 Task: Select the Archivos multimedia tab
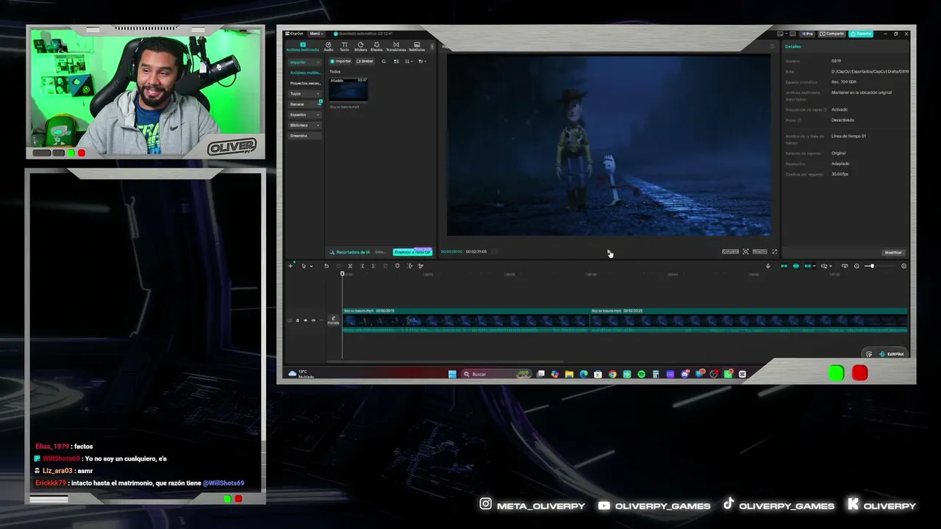(x=303, y=46)
